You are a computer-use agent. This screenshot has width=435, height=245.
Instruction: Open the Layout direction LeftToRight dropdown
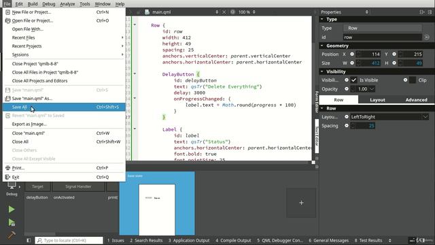tap(389, 117)
